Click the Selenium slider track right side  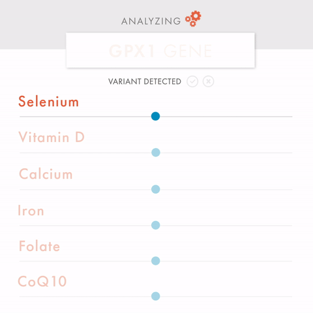point(226,117)
